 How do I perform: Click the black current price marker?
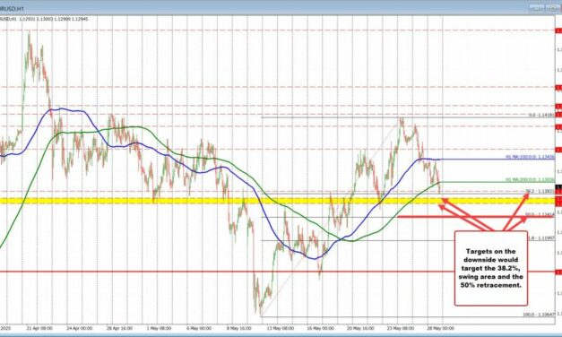point(558,187)
